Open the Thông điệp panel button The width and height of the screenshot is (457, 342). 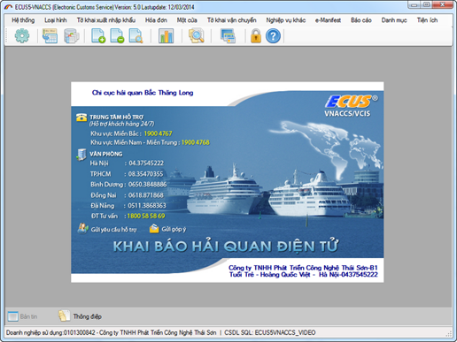[x=80, y=316]
